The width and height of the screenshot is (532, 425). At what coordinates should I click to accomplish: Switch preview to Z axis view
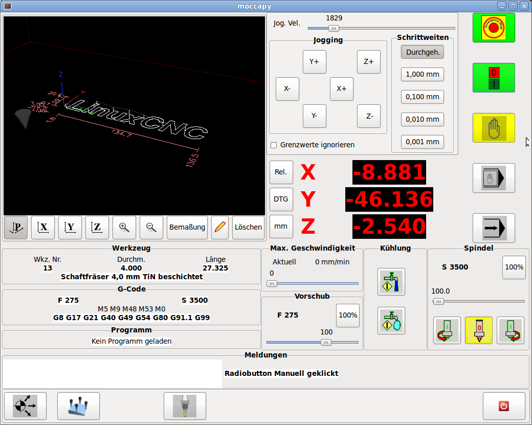point(97,227)
